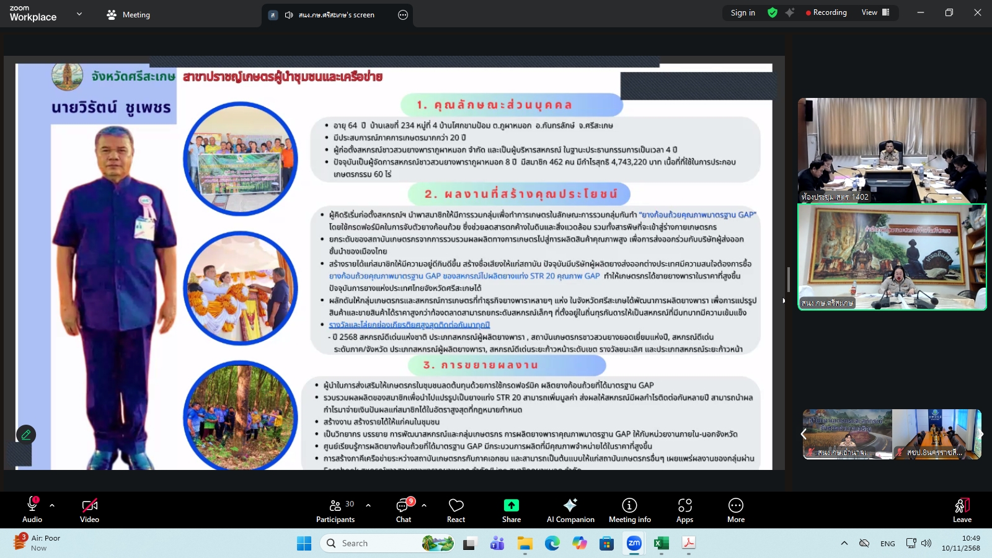Switch to the Meeting tab

[128, 15]
